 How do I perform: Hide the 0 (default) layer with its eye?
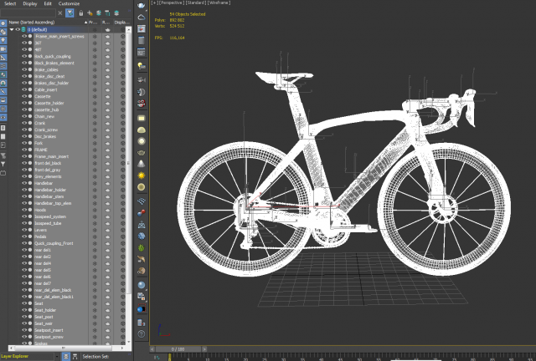[x=18, y=30]
